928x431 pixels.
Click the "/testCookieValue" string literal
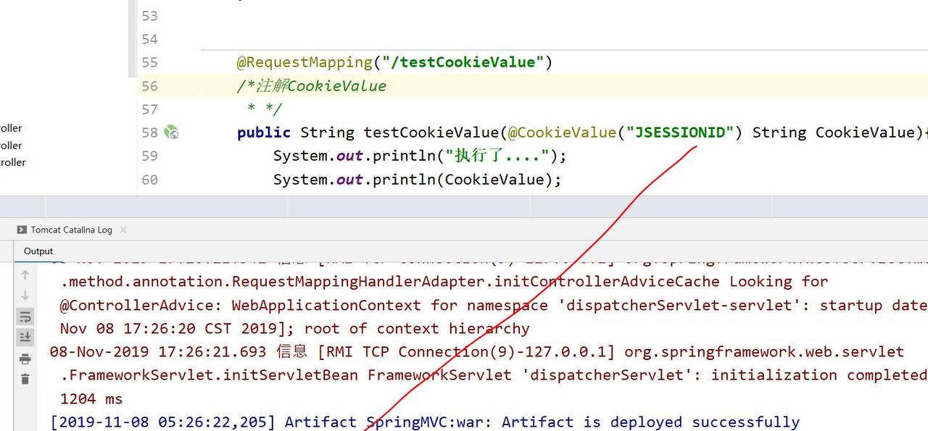(x=463, y=62)
